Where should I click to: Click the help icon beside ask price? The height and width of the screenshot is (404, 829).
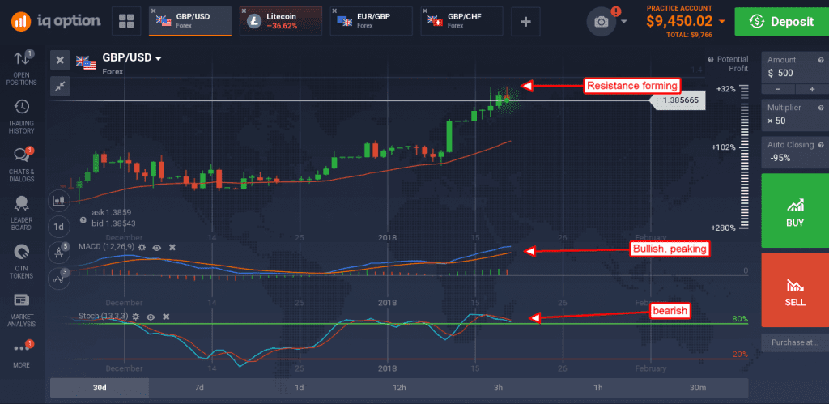tap(83, 220)
